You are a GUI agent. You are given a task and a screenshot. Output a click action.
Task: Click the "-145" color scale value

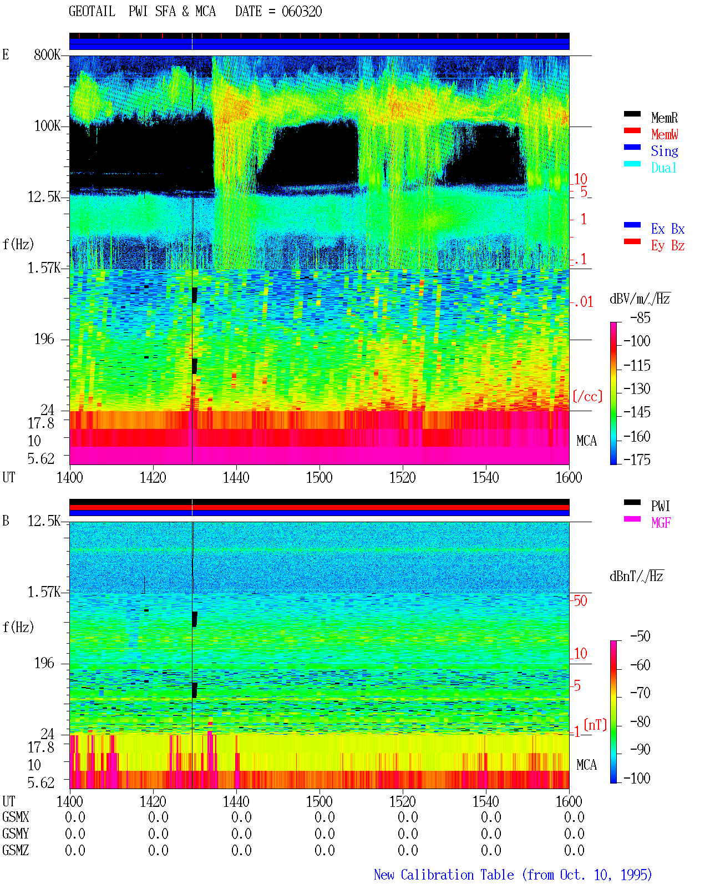[x=637, y=412]
